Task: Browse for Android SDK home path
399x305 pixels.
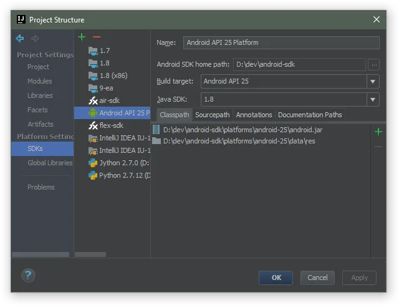Action: click(374, 65)
